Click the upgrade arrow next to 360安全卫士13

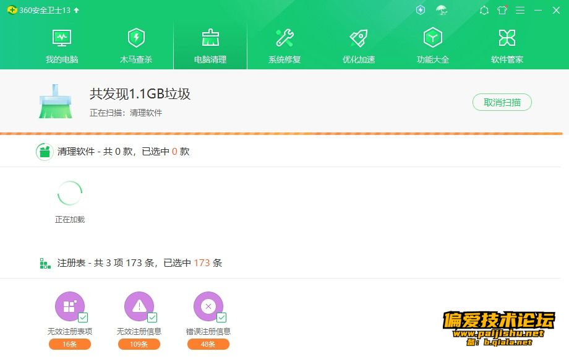tap(76, 10)
